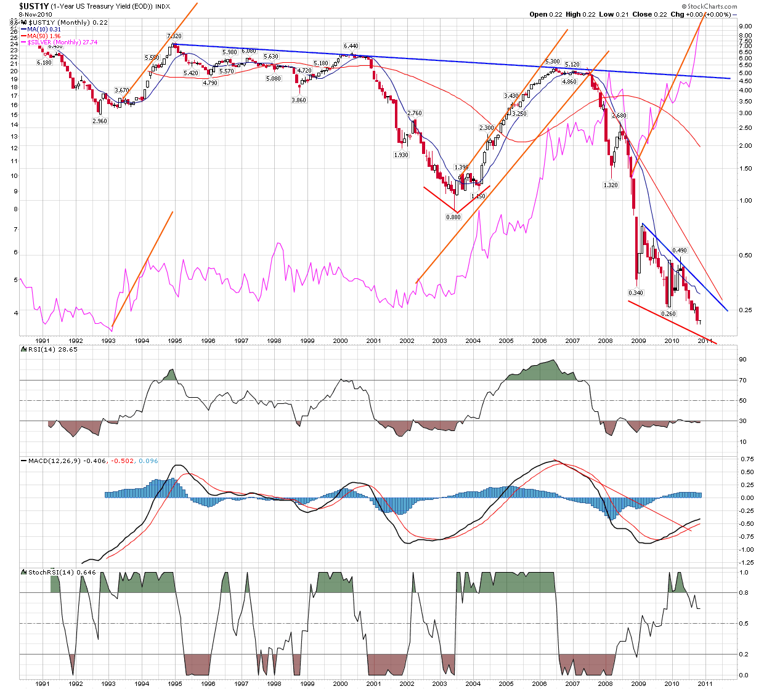Click the 5.300 peak price label
Screen dimensions: 764x689
point(553,62)
